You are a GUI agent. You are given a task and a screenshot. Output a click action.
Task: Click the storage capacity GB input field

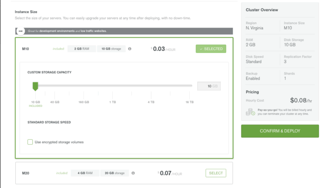[209, 86]
